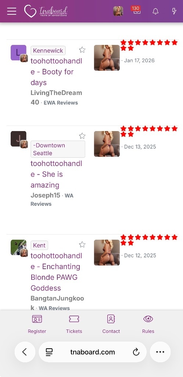183x377 pixels.
Task: Select the Downtown Seattle location tag
Action: point(58,149)
